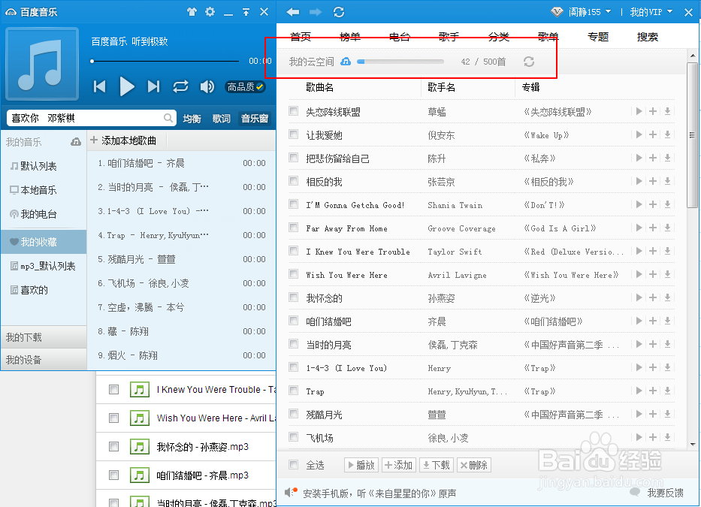Screen dimensions: 701x507
Task: Expand the 我的设备 section
Action: (x=44, y=360)
